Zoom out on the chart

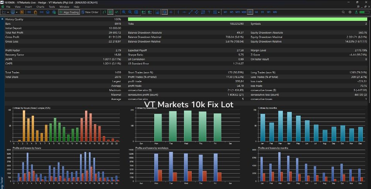point(130,12)
